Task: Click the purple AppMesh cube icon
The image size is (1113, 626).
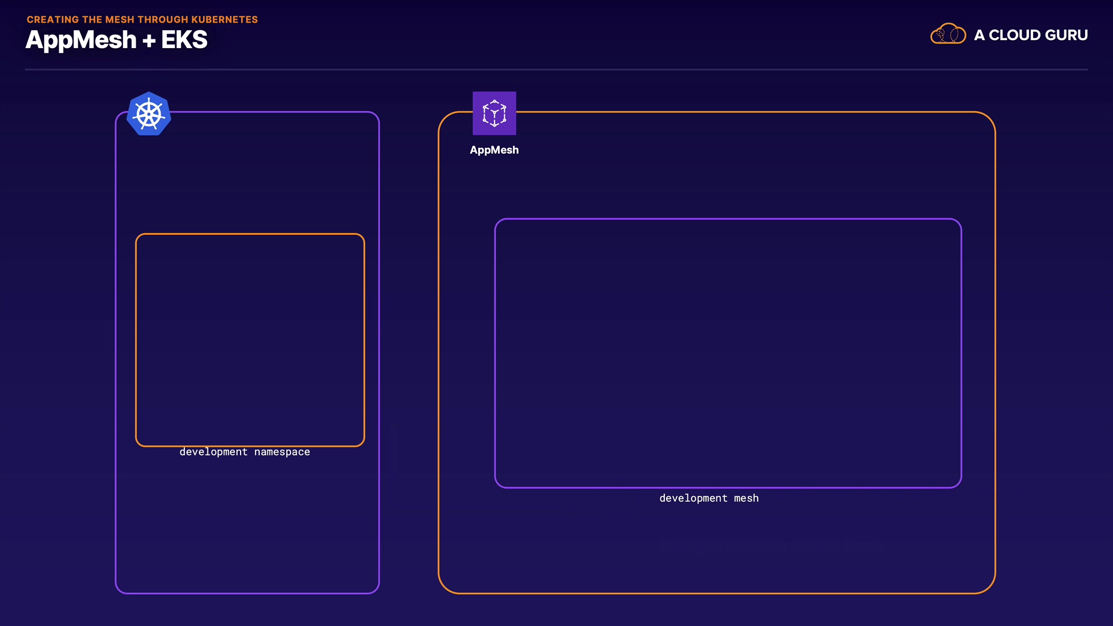Action: click(x=494, y=113)
